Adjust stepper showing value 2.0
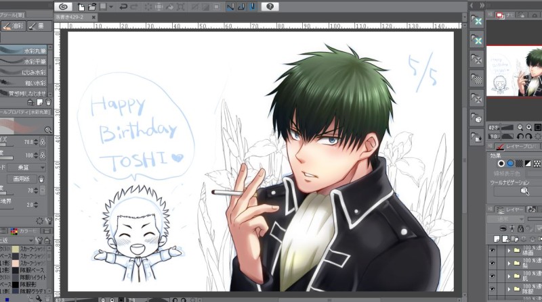Viewport: 542px width, 302px height. pos(36,205)
